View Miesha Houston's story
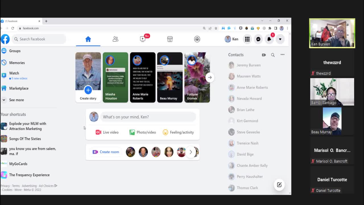Image resolution: width=364 pixels, height=205 pixels. [115, 77]
